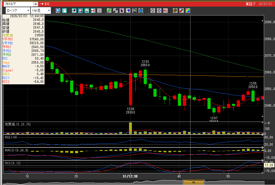Click the copy drawing objects icon
The image size is (275, 185).
[x=134, y=11]
